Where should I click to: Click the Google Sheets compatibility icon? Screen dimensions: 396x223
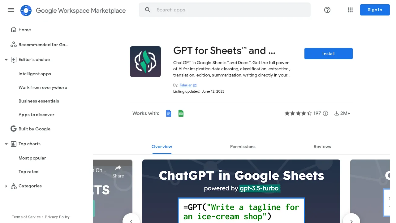coord(181,113)
